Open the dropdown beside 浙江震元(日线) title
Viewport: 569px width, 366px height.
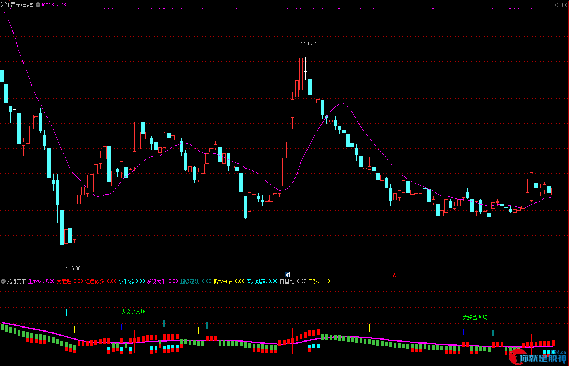coord(38,5)
